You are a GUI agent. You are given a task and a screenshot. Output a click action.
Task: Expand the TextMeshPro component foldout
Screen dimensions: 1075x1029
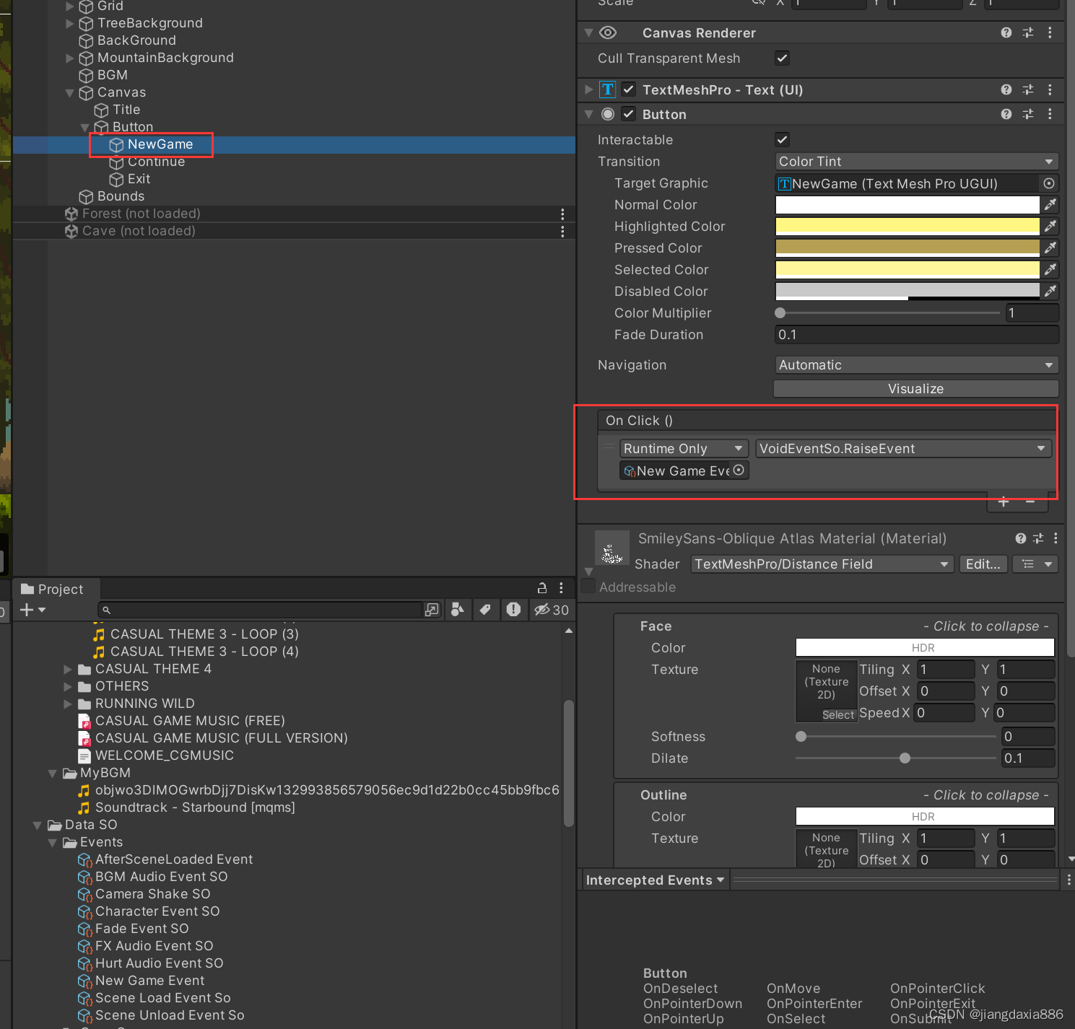(588, 89)
